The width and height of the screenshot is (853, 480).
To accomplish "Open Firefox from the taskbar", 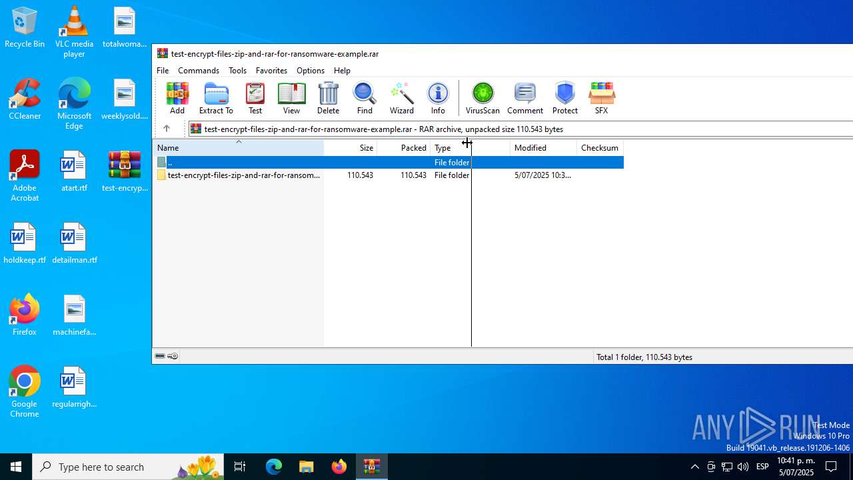I will [339, 467].
